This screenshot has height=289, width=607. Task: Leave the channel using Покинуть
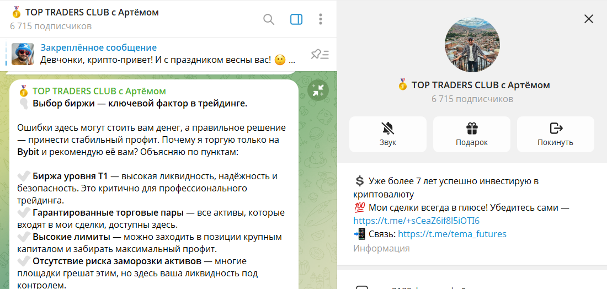[x=555, y=134]
